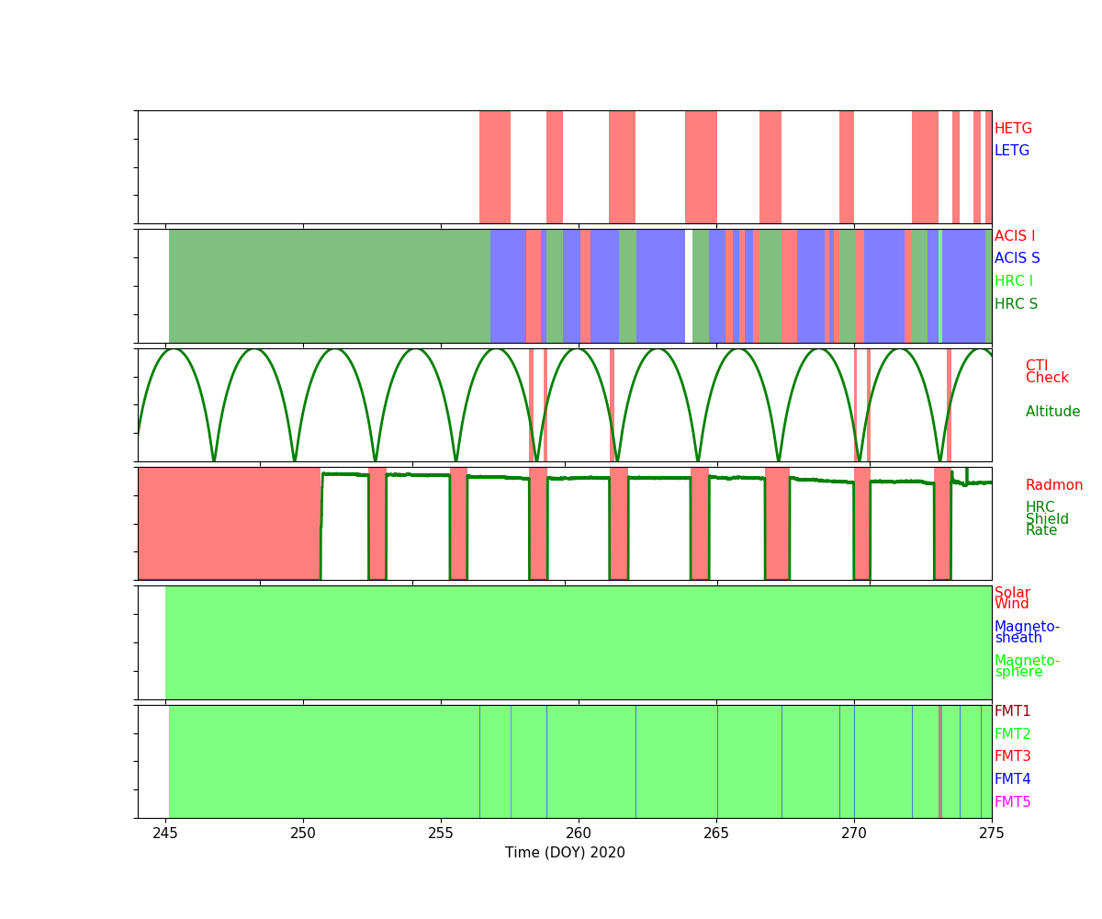The height and width of the screenshot is (919, 1102).
Task: Click the CTI Check legend label
Action: tap(1046, 371)
